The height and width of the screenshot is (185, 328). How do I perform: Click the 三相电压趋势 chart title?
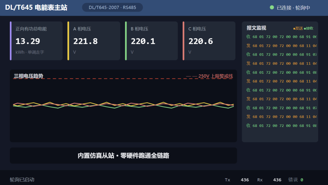coord(29,76)
